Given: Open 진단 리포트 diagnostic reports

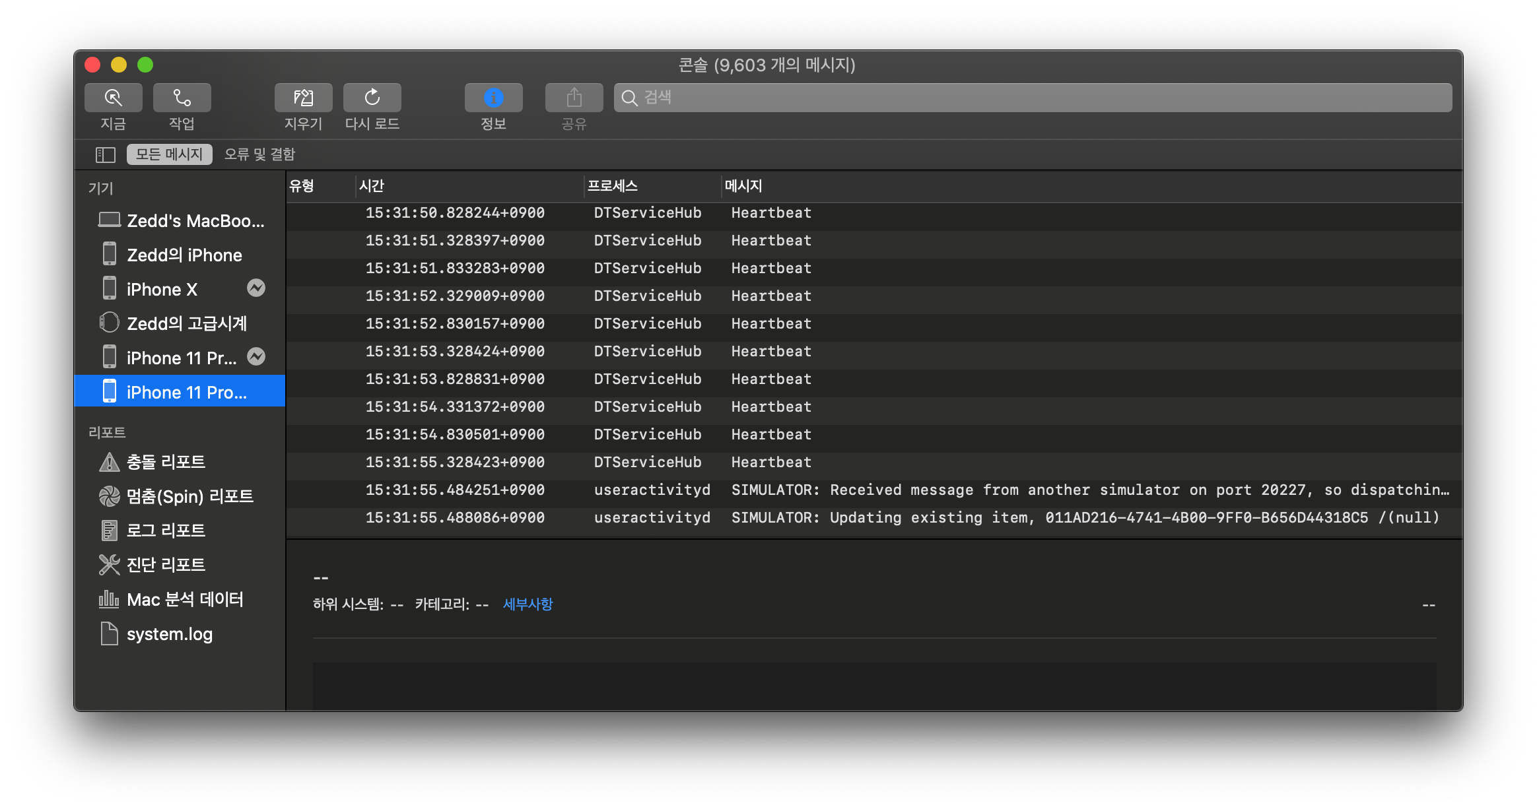Looking at the screenshot, I should 180,565.
